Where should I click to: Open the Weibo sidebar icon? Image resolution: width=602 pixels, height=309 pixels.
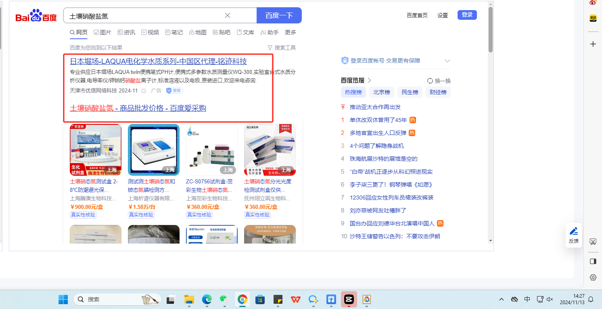point(593,3)
